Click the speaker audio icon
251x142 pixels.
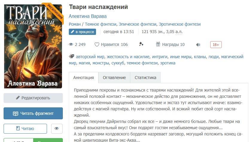click(x=198, y=45)
